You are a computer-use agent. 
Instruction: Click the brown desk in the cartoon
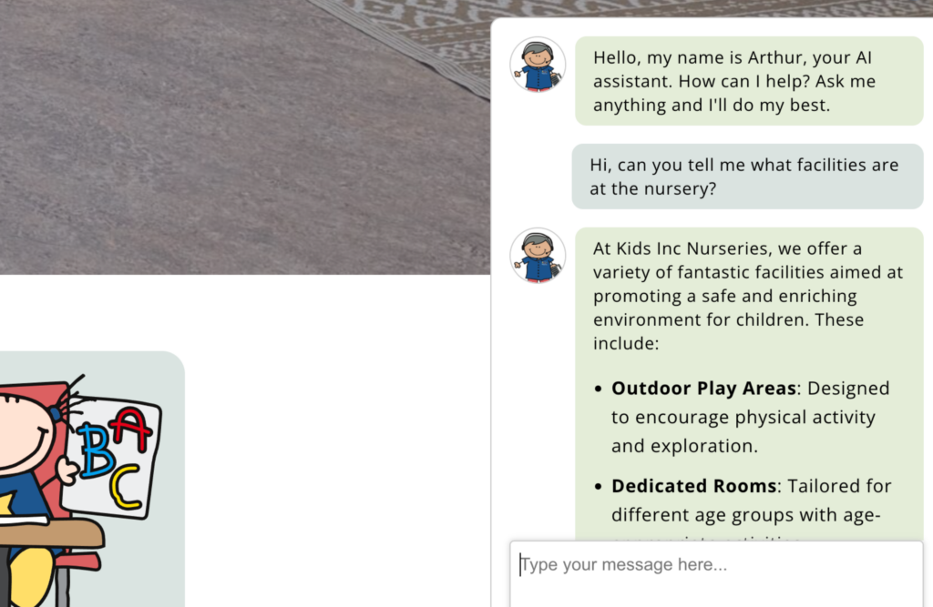[51, 533]
